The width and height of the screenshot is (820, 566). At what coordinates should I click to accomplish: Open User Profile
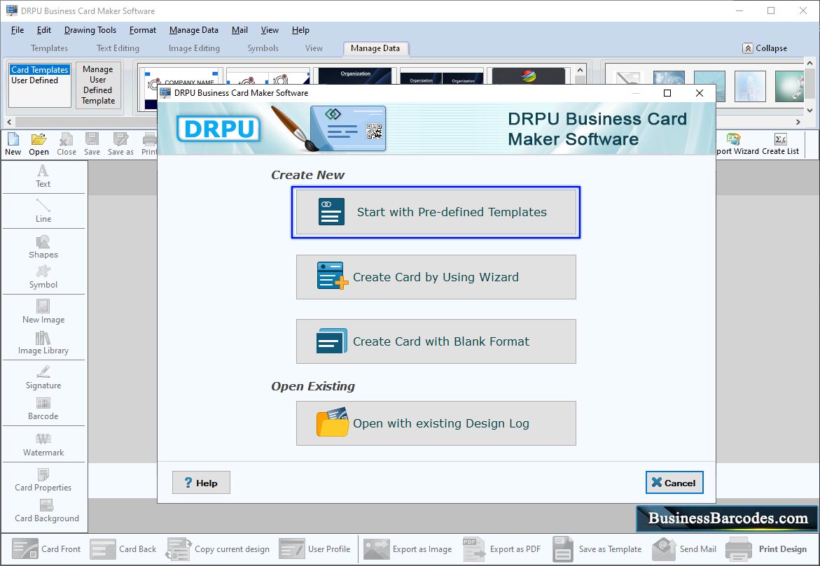tap(314, 549)
